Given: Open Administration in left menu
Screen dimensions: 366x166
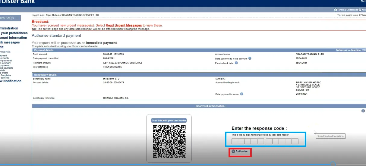Looking at the screenshot, I should pos(9,28).
